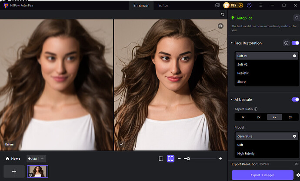Click the face icon beside Face Restoration
Image resolution: width=300 pixels, height=181 pixels.
click(x=286, y=43)
